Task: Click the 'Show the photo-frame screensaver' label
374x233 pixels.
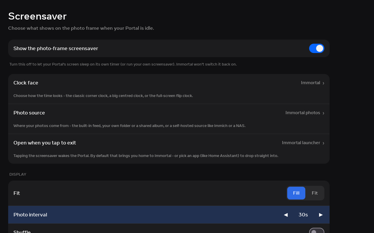Action: [56, 48]
